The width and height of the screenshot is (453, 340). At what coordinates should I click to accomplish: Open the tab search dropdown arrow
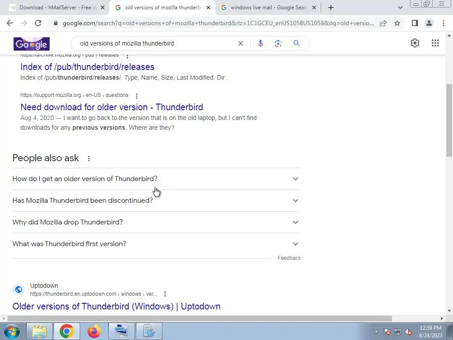(400, 8)
